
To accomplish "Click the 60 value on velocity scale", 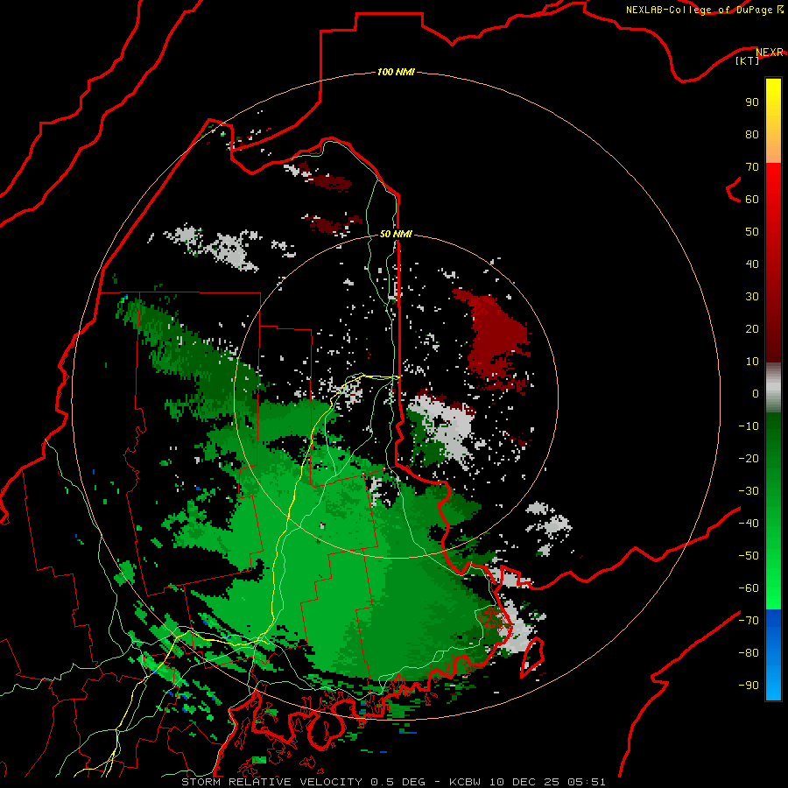I will pyautogui.click(x=752, y=199).
